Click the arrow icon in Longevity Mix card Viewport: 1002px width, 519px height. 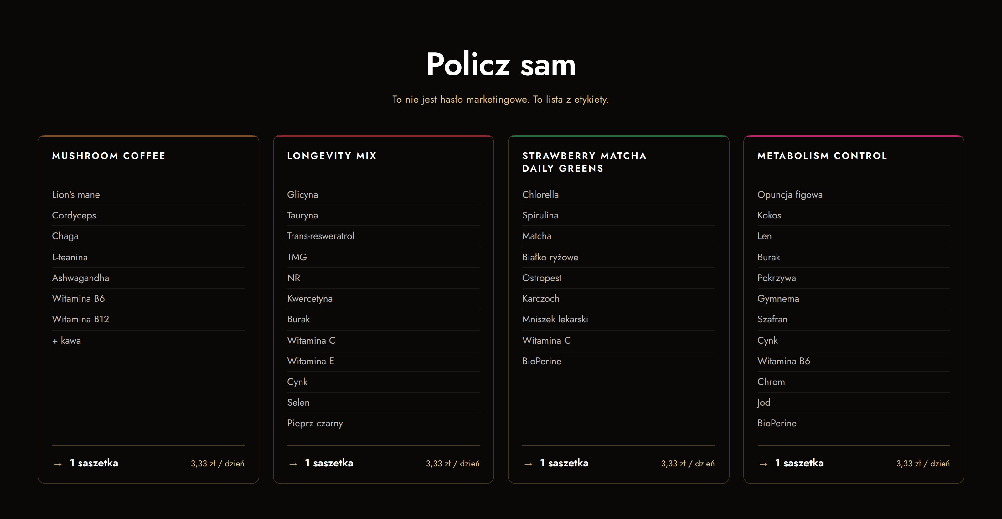click(293, 464)
